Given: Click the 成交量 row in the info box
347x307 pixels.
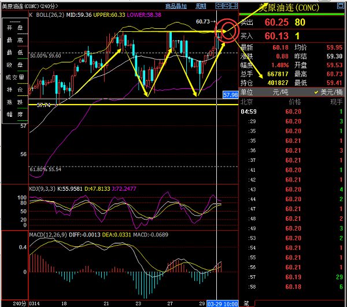Looking at the screenshot, I should 15,77.
